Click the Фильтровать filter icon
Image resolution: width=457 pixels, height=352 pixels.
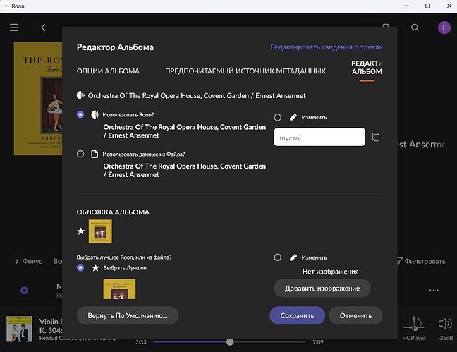click(x=399, y=261)
